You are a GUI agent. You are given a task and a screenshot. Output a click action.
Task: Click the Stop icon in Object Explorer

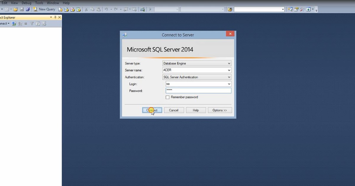pos(26,24)
